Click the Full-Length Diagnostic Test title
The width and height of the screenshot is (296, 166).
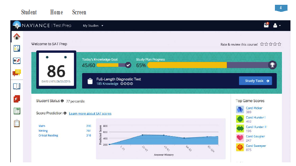(118, 79)
